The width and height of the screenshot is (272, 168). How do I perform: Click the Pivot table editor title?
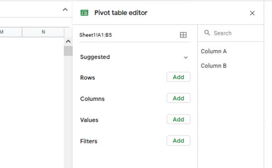(121, 13)
